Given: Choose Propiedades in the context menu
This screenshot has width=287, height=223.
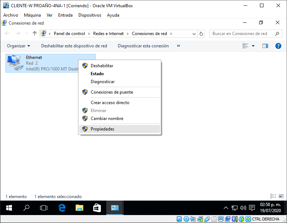Looking at the screenshot, I should coord(120,129).
